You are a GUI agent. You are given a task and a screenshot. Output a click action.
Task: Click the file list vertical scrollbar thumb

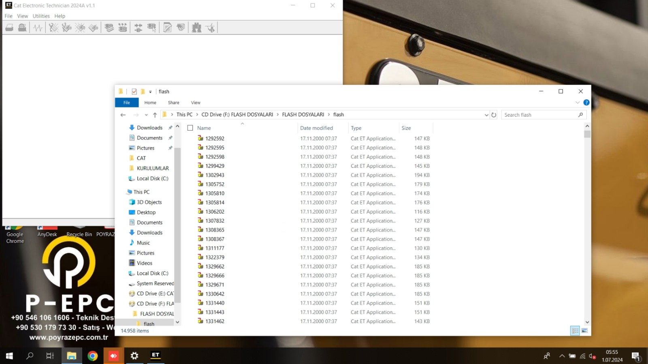pyautogui.click(x=587, y=134)
